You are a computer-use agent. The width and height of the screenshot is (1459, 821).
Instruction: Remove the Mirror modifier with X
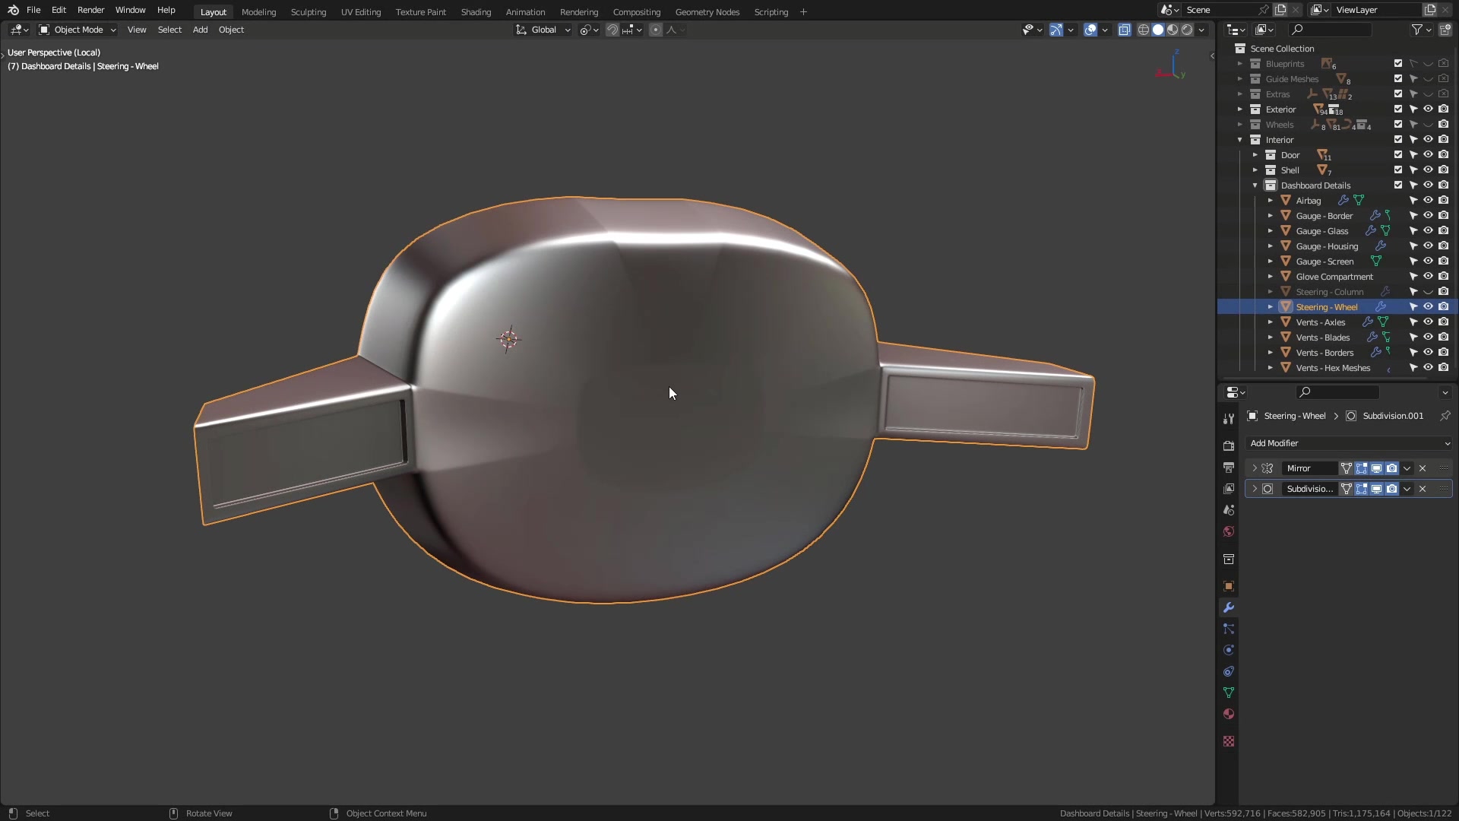point(1423,468)
